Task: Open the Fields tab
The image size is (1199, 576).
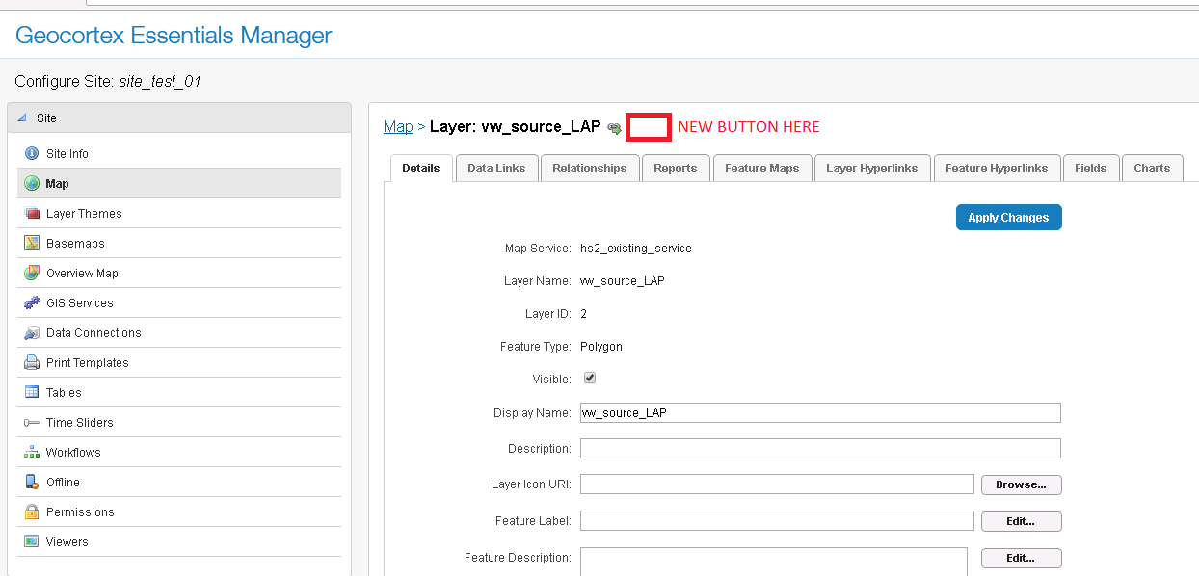Action: pyautogui.click(x=1091, y=168)
